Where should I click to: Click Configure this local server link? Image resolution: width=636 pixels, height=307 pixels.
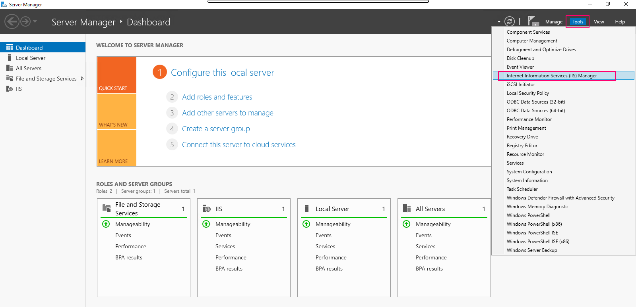(x=222, y=73)
